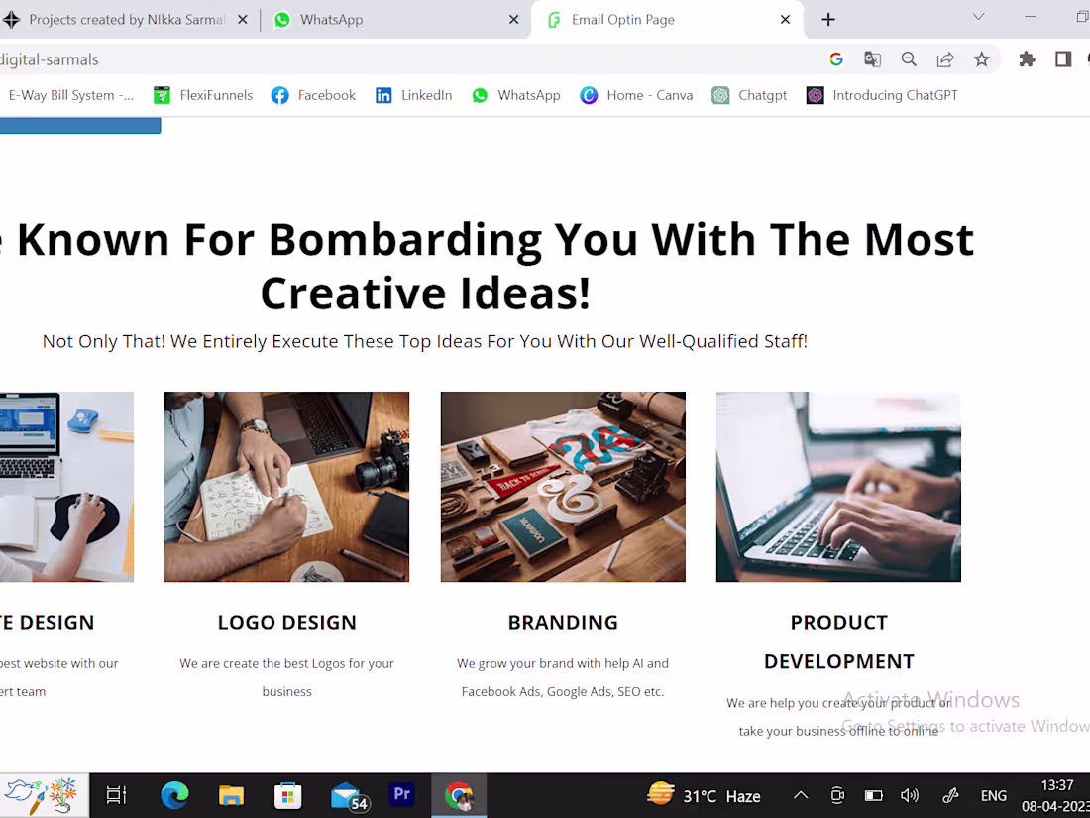Switch the ENG language input selector

pos(993,794)
